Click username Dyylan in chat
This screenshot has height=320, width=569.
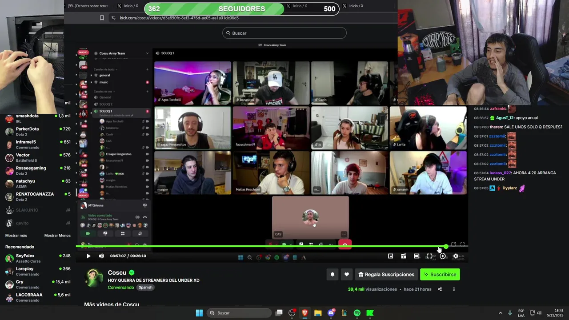coord(509,188)
